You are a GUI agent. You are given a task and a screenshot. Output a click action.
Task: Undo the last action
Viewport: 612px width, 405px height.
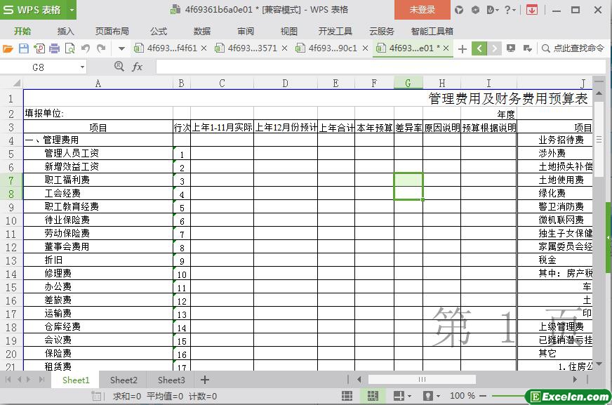[x=86, y=48]
